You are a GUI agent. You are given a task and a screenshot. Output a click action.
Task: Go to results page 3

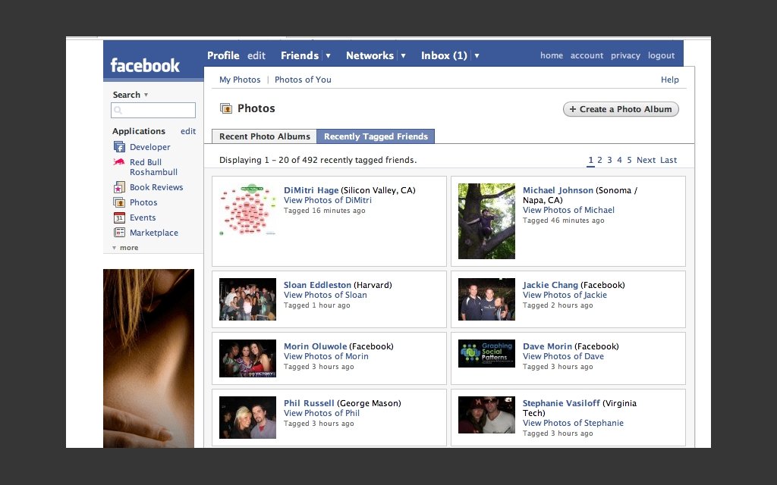(609, 160)
